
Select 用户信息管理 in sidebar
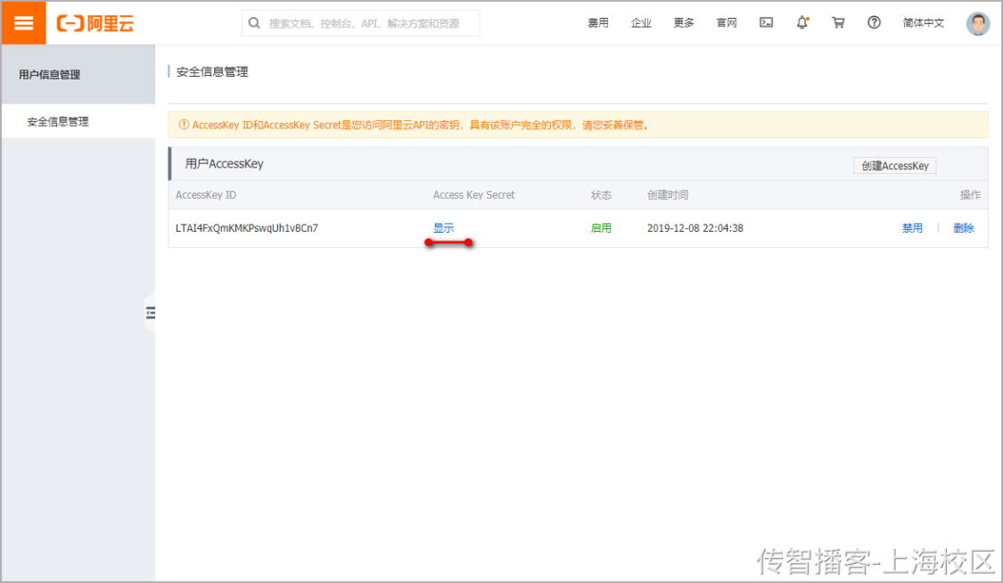coord(49,74)
